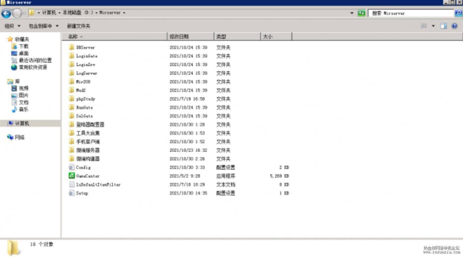
Task: Select 本地磁盘 (D:) in address bar
Action: point(77,13)
